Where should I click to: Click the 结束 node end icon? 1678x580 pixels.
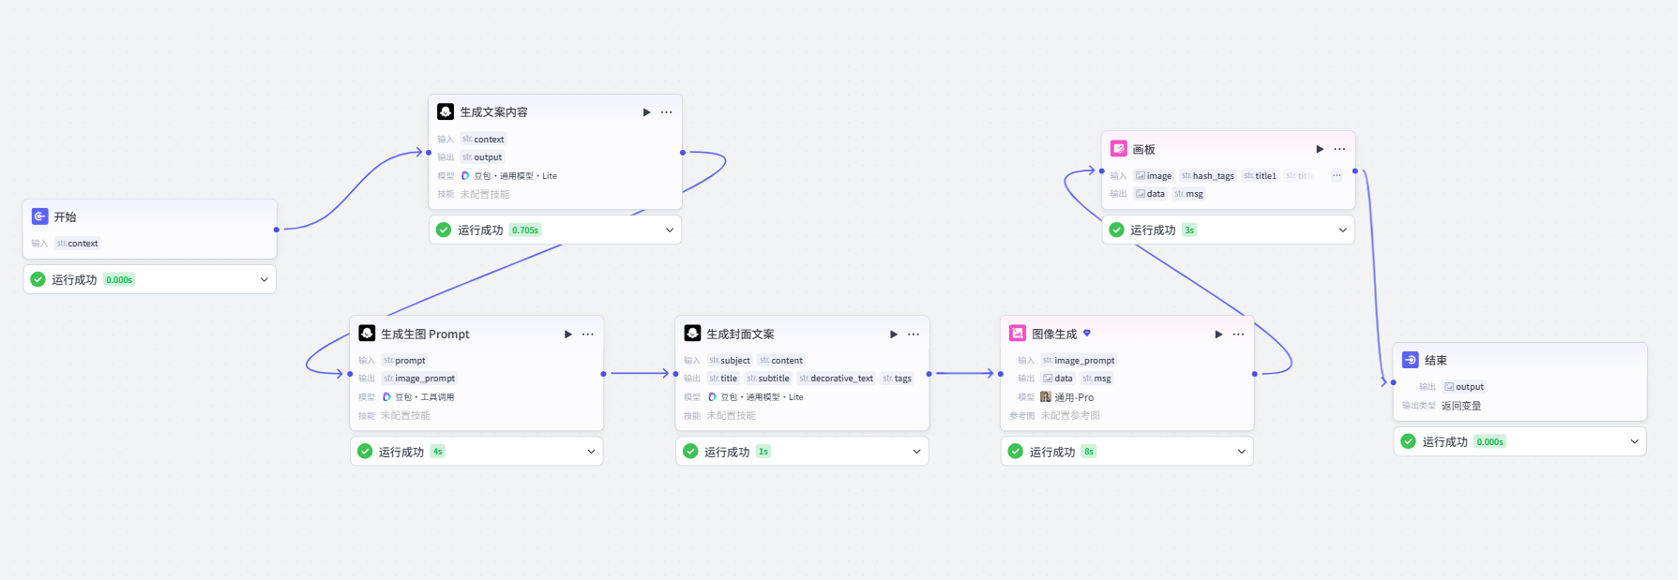tap(1410, 360)
